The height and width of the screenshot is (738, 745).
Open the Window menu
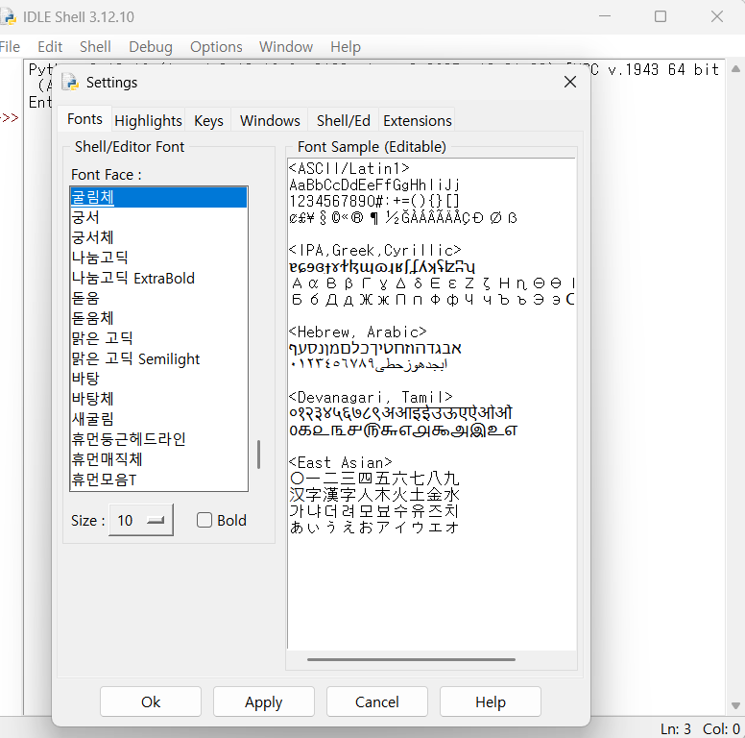coord(285,46)
